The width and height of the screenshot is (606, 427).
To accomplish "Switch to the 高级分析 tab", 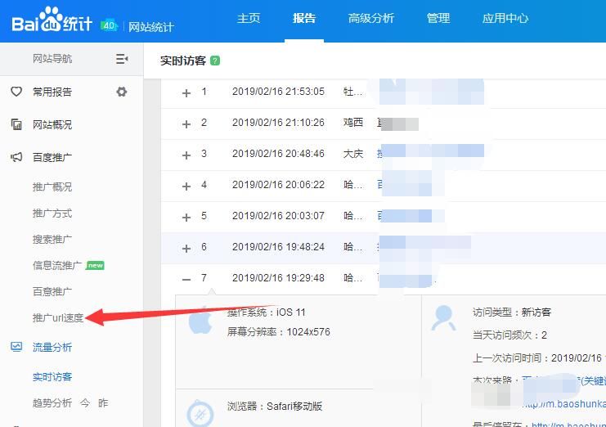I will click(371, 18).
